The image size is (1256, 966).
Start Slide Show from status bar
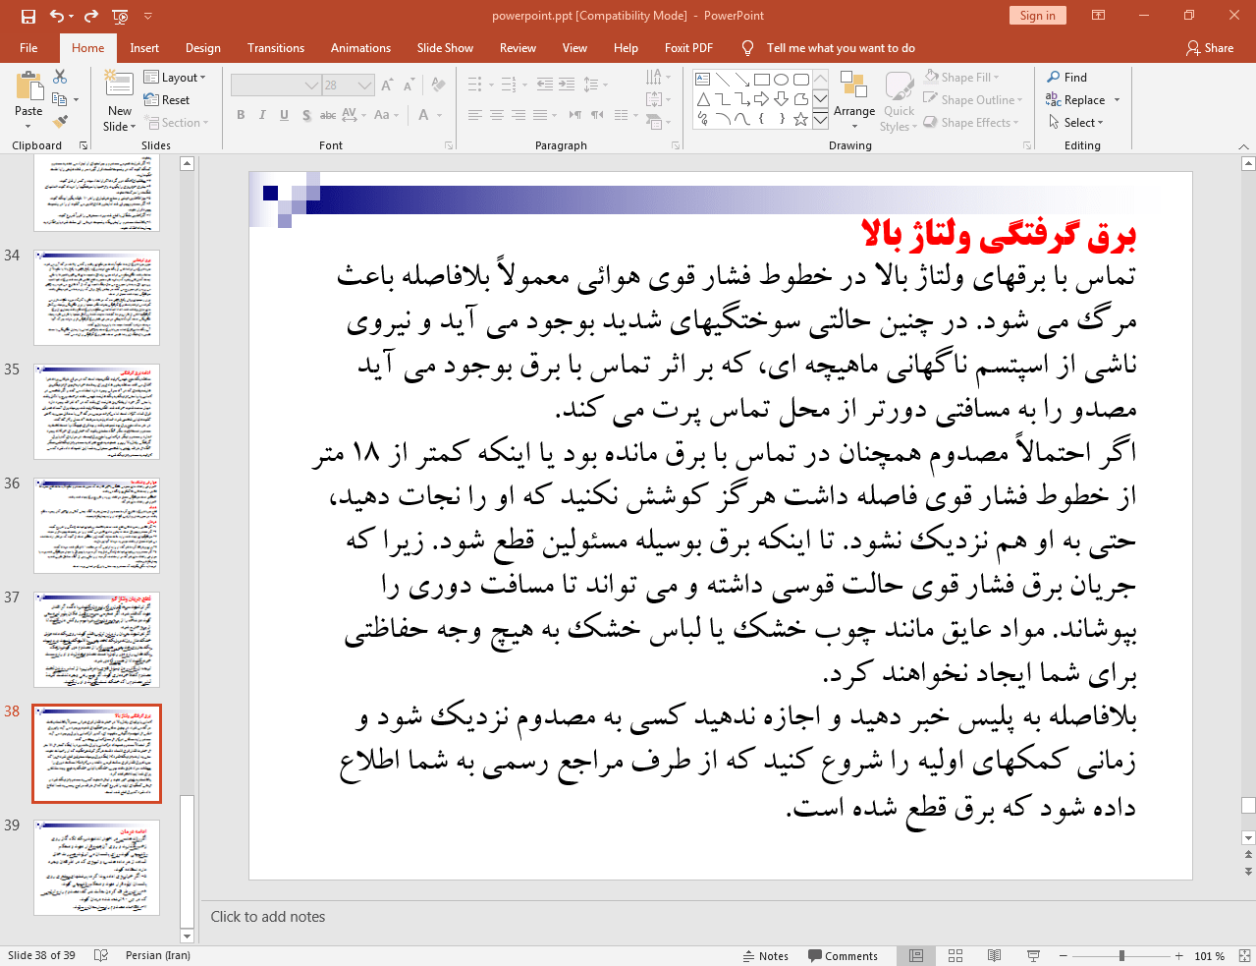coord(1033,955)
